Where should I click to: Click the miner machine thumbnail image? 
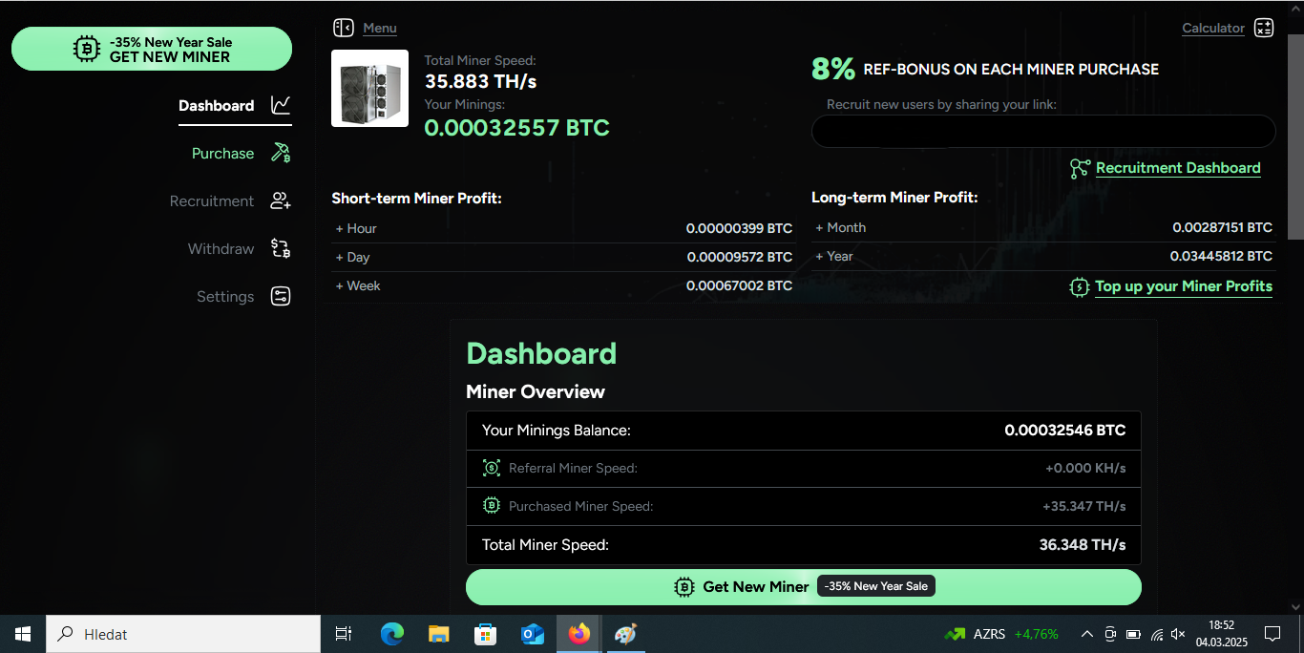[x=369, y=89]
